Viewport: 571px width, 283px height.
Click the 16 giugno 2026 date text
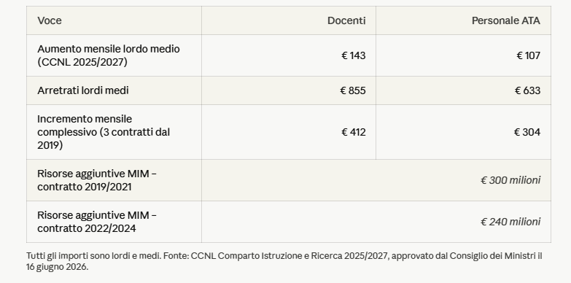(x=57, y=267)
